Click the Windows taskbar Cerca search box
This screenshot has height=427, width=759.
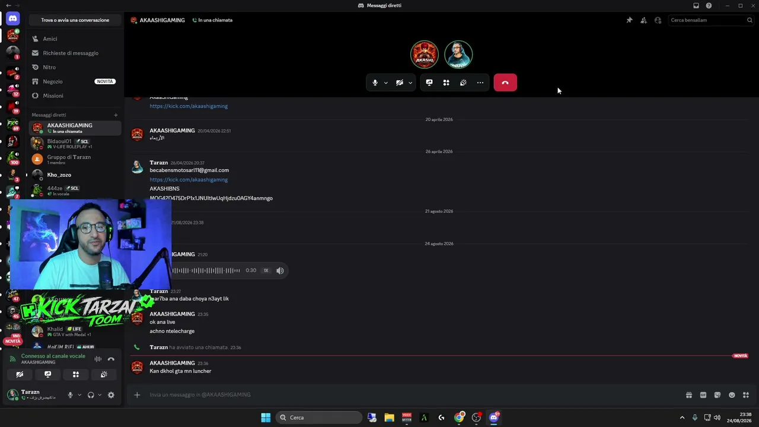[x=320, y=418]
